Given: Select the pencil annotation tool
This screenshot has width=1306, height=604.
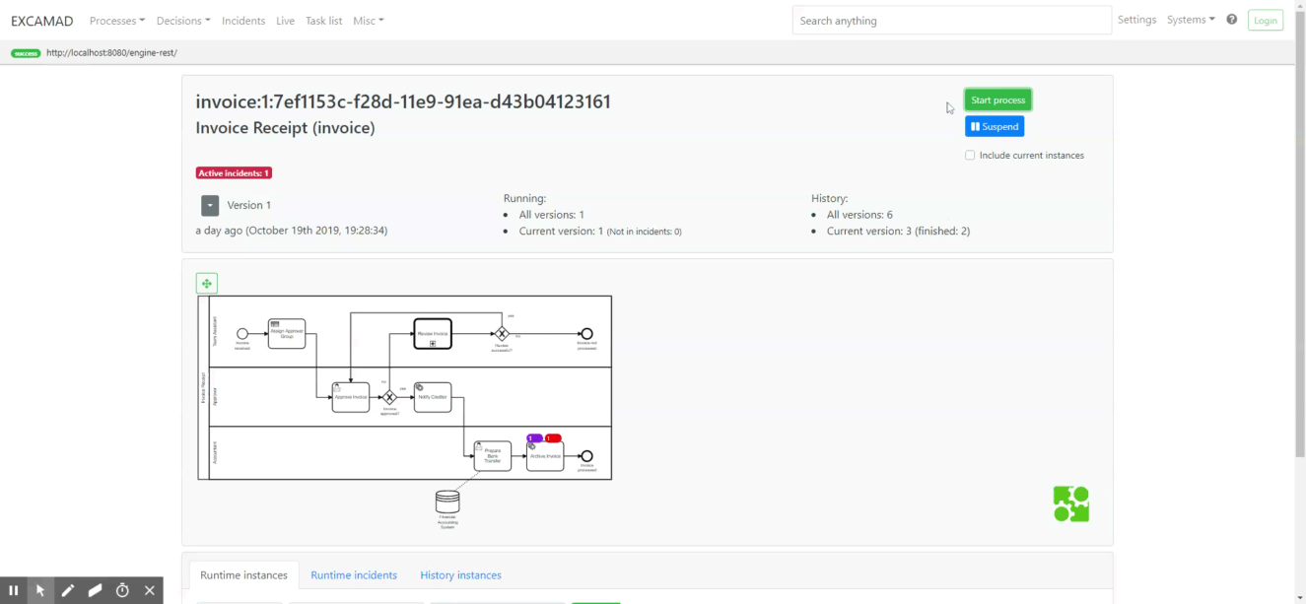Looking at the screenshot, I should point(68,590).
